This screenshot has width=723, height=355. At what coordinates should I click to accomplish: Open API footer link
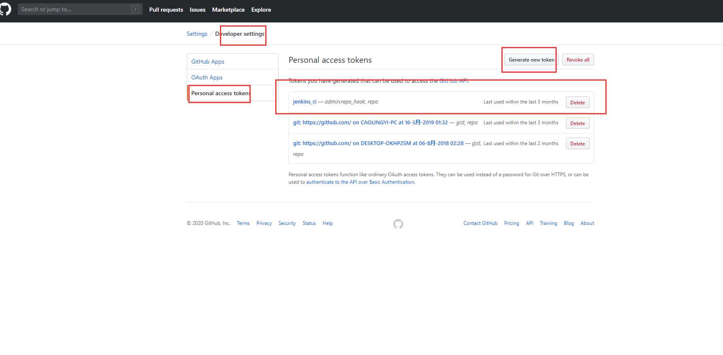coord(530,223)
